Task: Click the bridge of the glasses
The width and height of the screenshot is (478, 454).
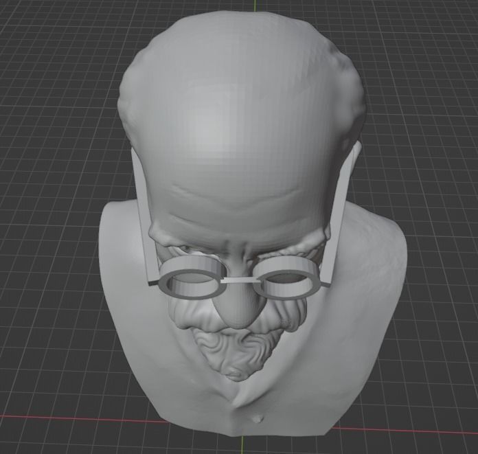Action: (242, 280)
